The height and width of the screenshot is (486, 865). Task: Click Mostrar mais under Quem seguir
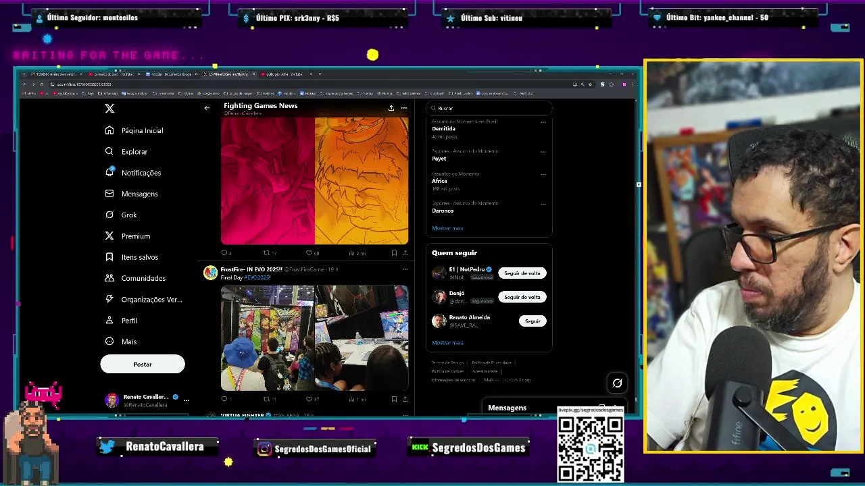[x=447, y=342]
